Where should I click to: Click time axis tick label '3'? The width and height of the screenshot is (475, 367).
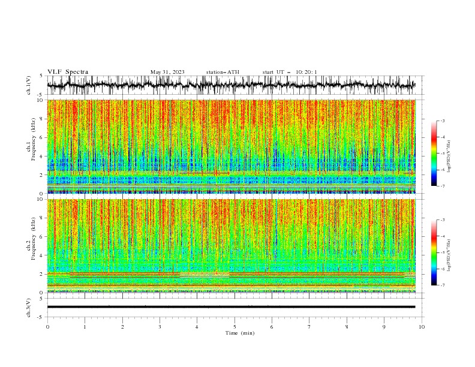tap(160, 327)
